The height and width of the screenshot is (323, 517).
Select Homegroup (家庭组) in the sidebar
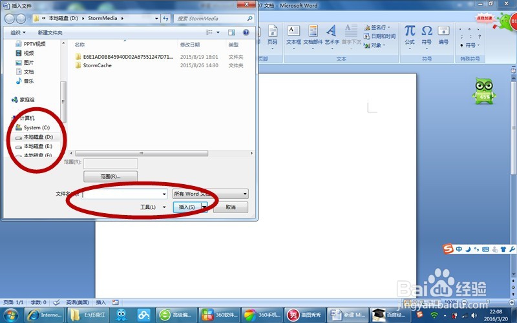pos(23,99)
